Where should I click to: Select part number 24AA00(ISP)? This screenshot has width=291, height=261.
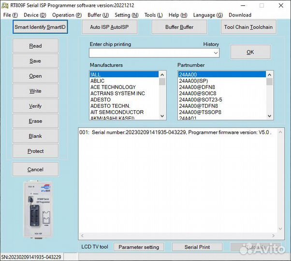(222, 81)
